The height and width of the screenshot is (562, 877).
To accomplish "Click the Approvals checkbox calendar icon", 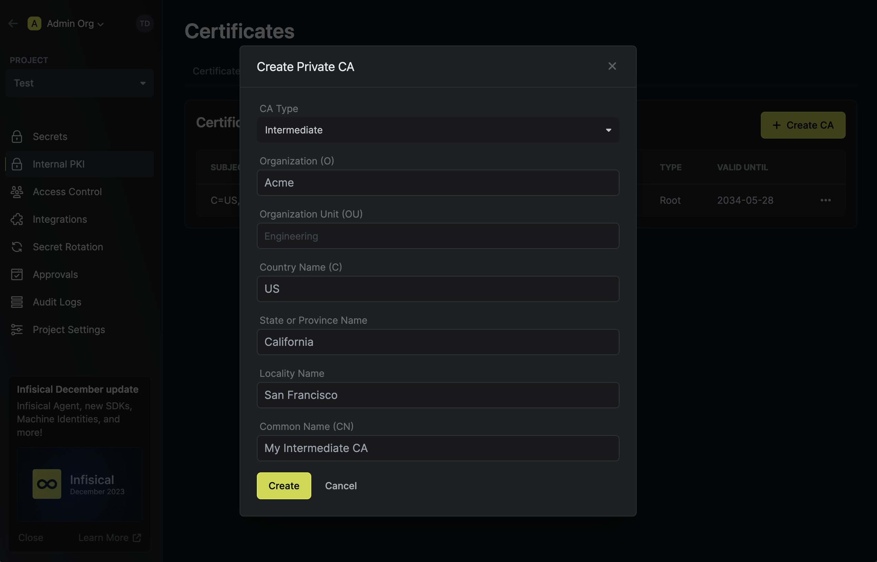I will click(17, 274).
